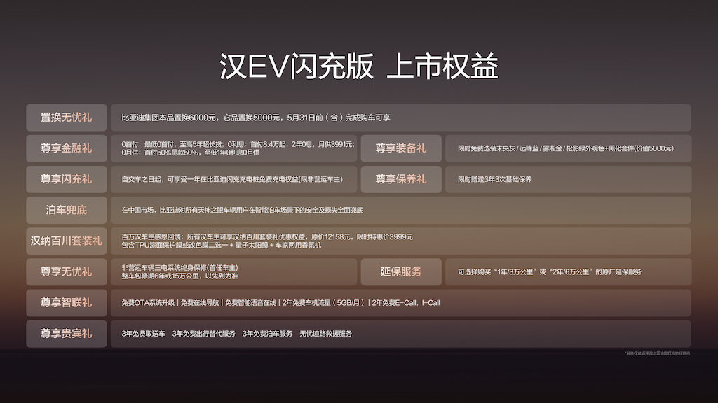Click the slide title 汉EV闪充版 上市权益
This screenshot has width=718, height=403.
pyautogui.click(x=358, y=68)
